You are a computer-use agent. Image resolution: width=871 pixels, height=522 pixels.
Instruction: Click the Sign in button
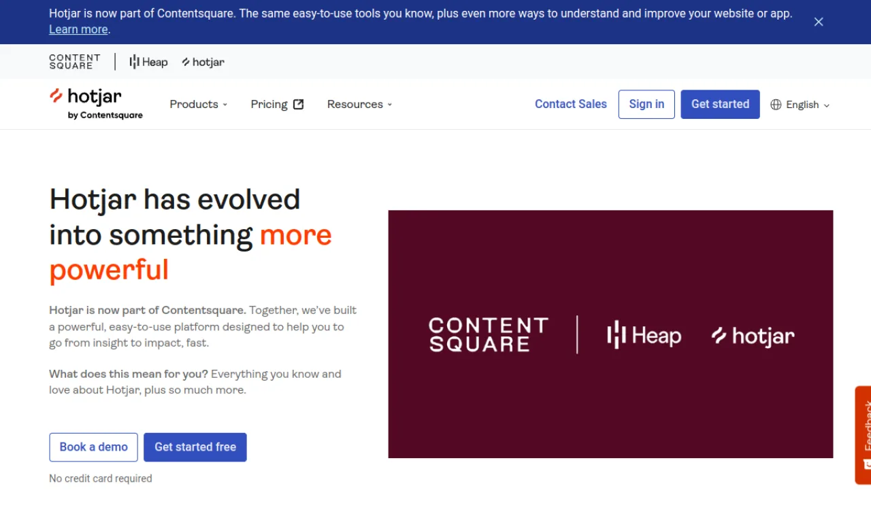point(646,104)
